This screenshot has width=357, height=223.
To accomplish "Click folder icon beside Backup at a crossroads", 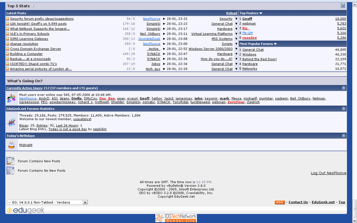I will [7, 59].
